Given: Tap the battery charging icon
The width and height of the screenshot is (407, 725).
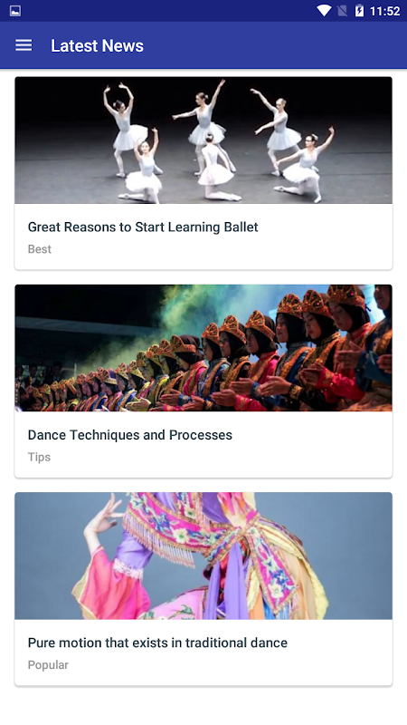Looking at the screenshot, I should point(359,11).
